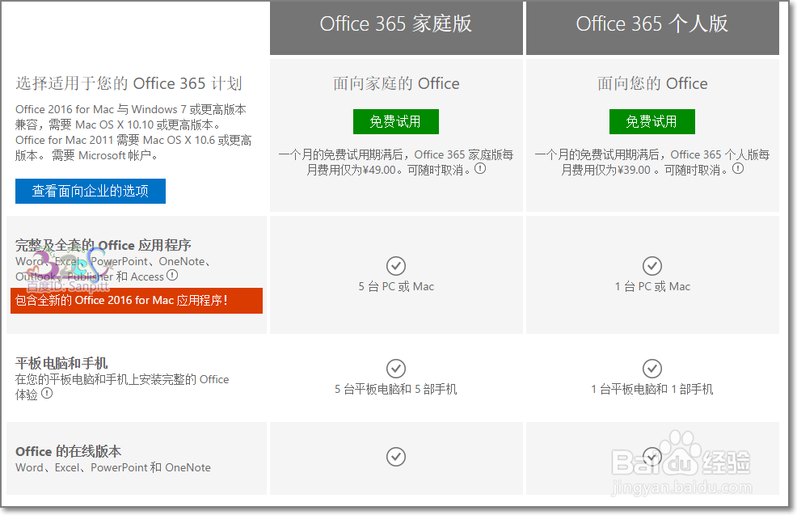Select the Office 365 个人版 column header
This screenshot has width=797, height=515.
pyautogui.click(x=652, y=27)
